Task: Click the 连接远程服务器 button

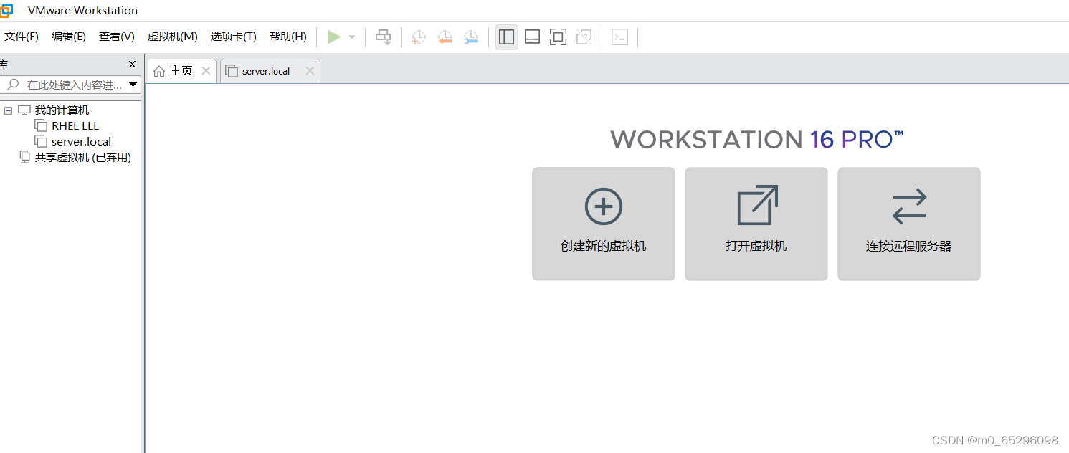Action: [x=908, y=224]
